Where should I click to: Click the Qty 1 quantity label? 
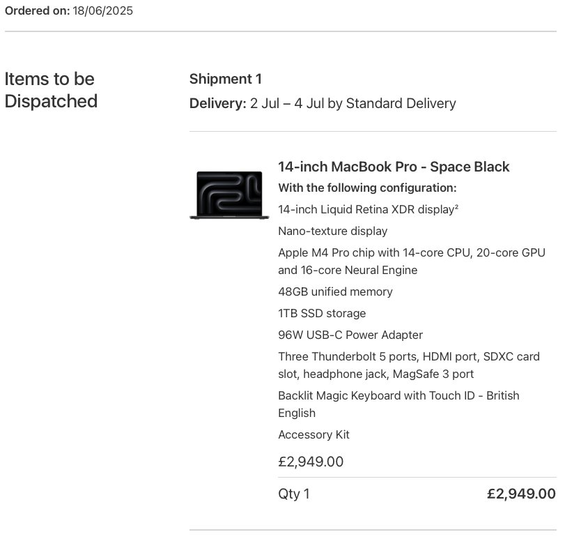pos(294,494)
